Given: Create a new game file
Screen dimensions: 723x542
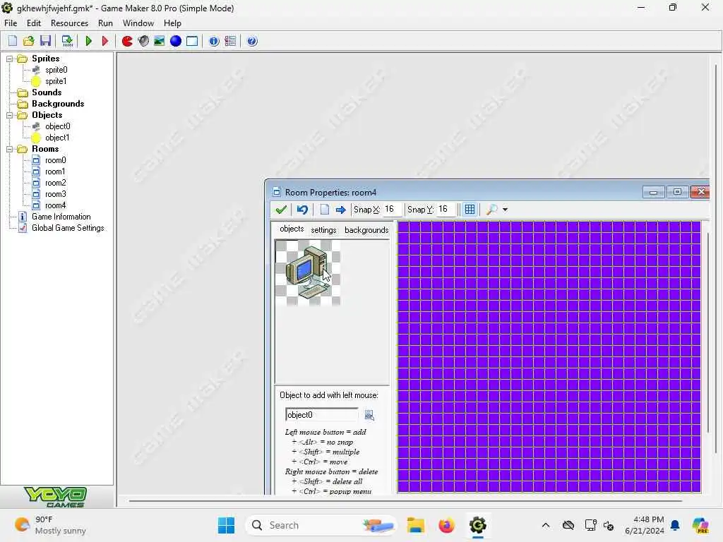Looking at the screenshot, I should point(13,41).
